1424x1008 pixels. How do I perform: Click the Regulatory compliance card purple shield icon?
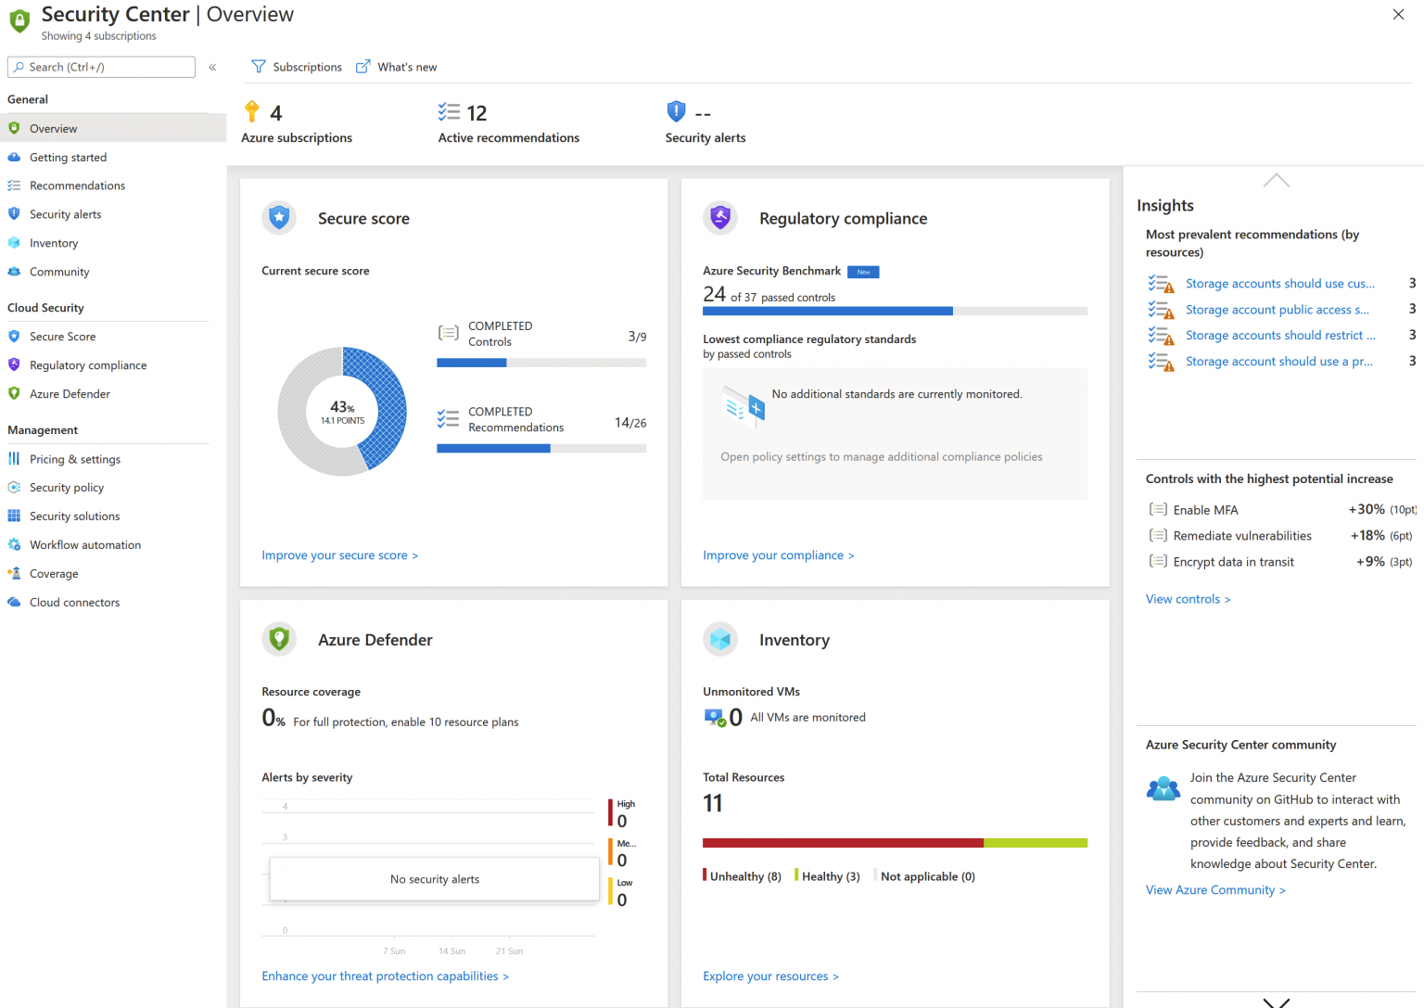pyautogui.click(x=720, y=218)
